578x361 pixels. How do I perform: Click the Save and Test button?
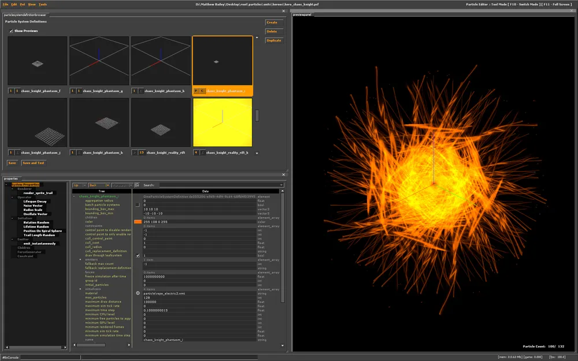[33, 163]
